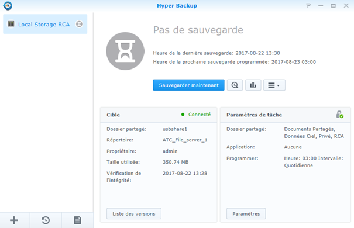
Task: Open the Paramètres button
Action: [x=246, y=213]
